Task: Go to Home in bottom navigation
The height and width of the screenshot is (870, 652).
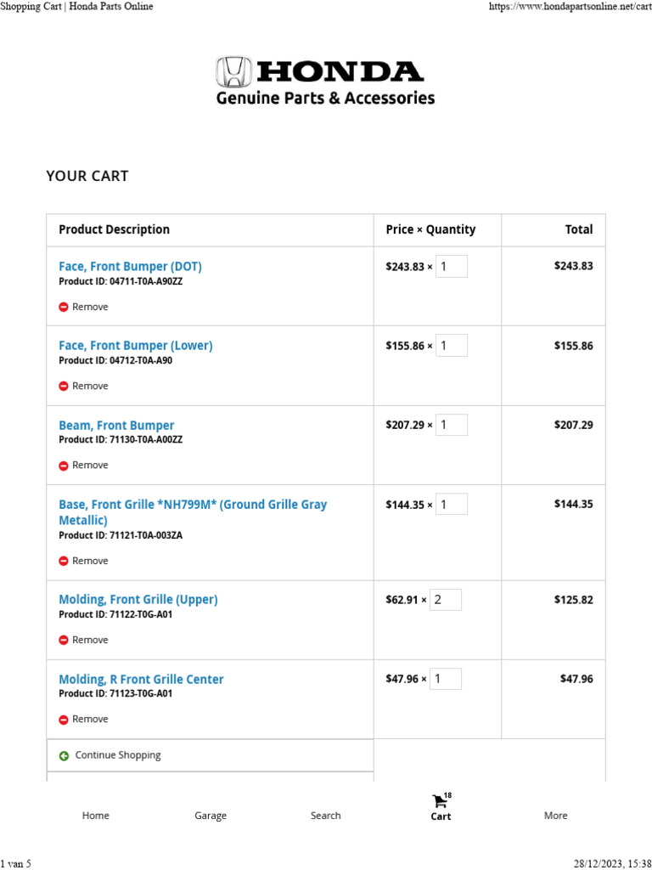Action: tap(95, 816)
